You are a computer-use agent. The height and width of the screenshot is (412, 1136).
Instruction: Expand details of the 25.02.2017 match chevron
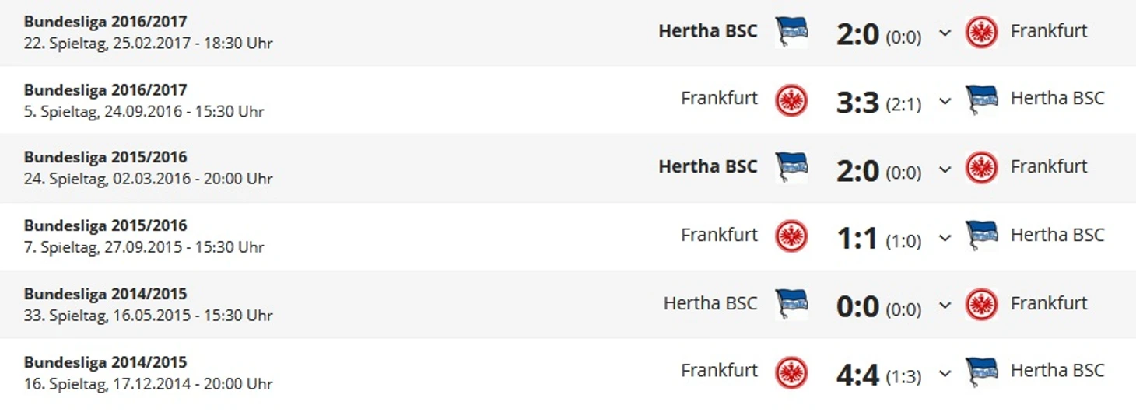pyautogui.click(x=945, y=33)
